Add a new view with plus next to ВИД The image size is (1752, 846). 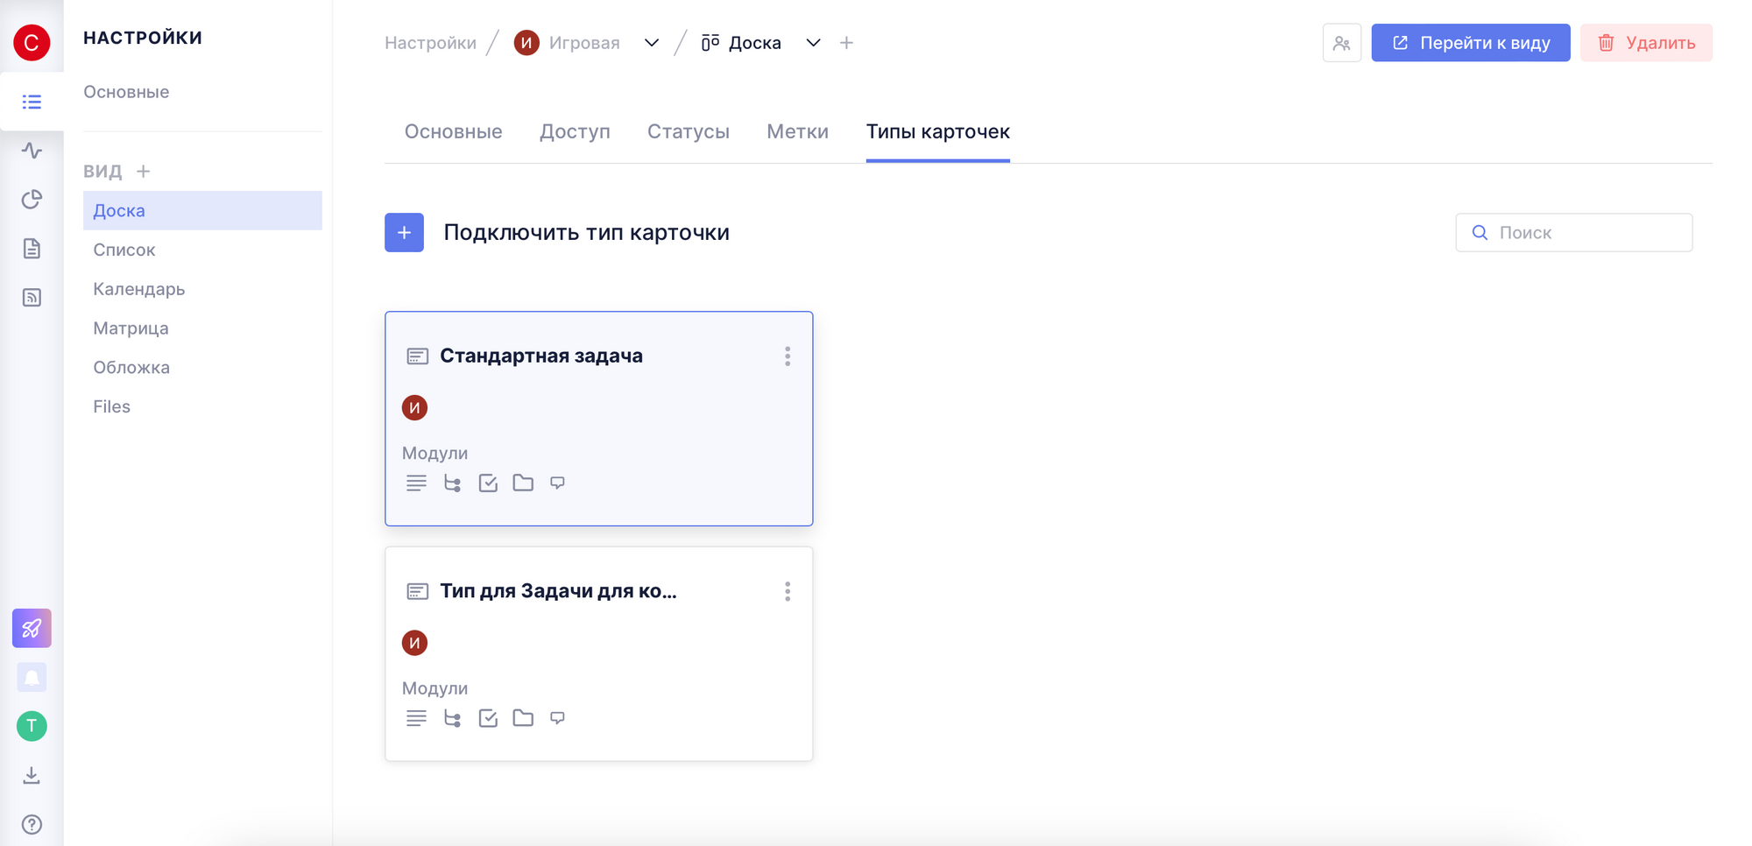[x=144, y=171]
